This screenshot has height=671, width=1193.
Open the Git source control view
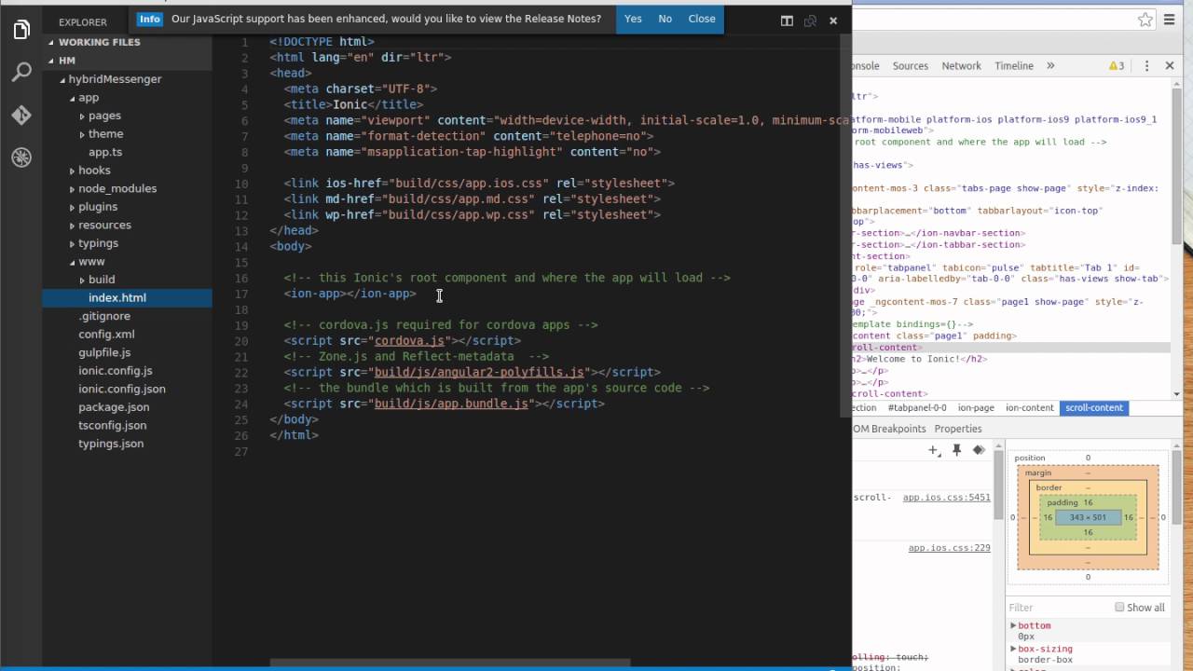pyautogui.click(x=21, y=115)
